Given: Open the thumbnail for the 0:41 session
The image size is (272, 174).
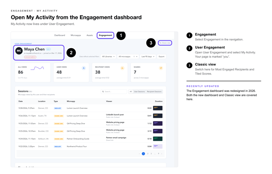Looking at the screenshot, I should 158,116.
